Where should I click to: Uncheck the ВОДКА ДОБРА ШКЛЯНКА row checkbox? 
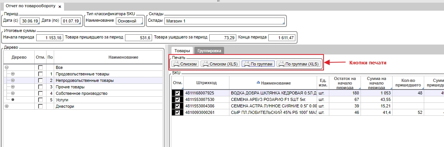[178, 93]
